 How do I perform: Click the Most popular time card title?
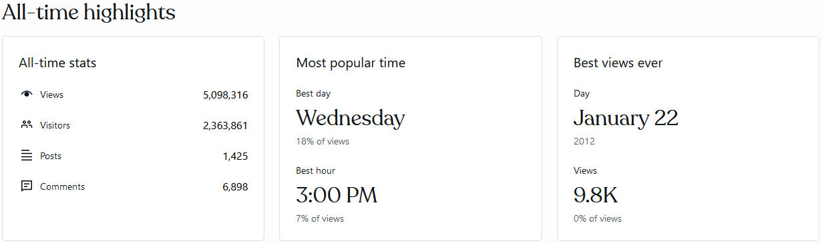(351, 63)
